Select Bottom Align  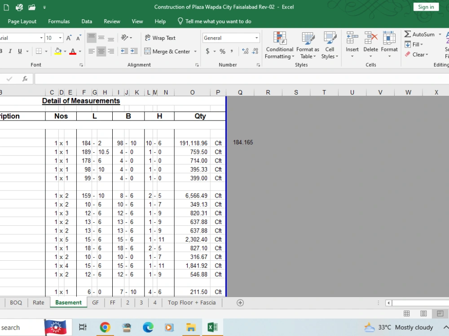[111, 38]
